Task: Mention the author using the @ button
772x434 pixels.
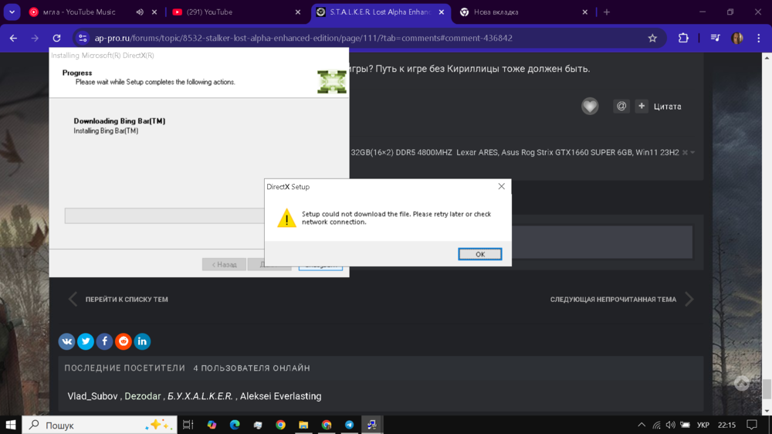Action: point(621,106)
